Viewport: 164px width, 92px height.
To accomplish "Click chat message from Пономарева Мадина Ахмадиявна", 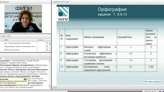I will pyautogui.click(x=24, y=66).
